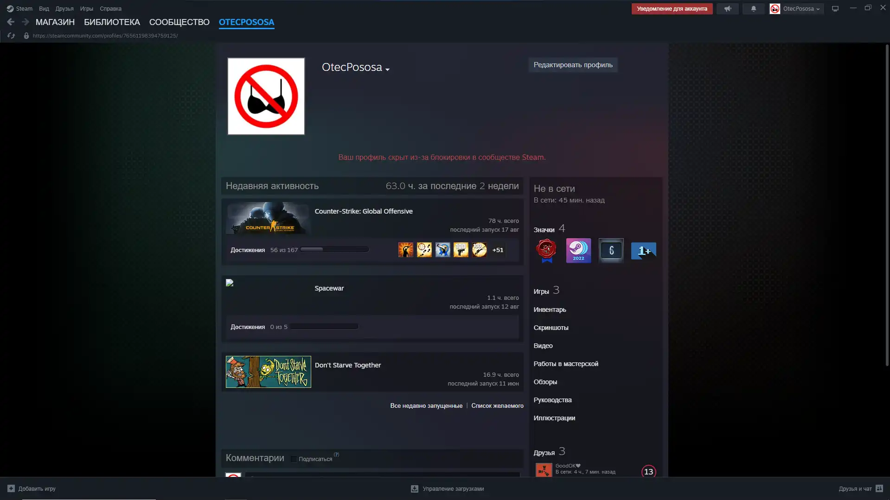Open Don't Starve Together title link

[x=347, y=365]
